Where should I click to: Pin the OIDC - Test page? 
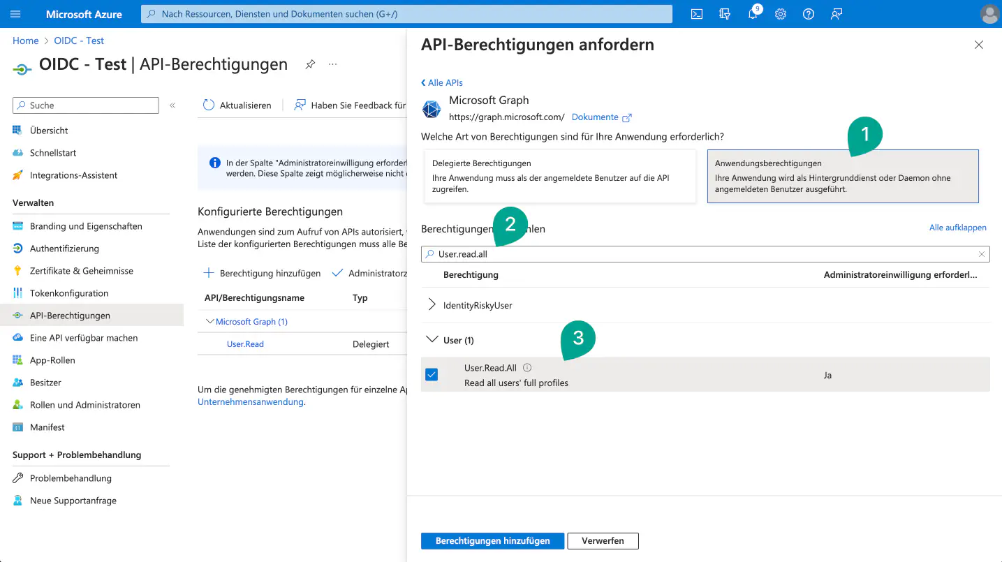(x=310, y=64)
